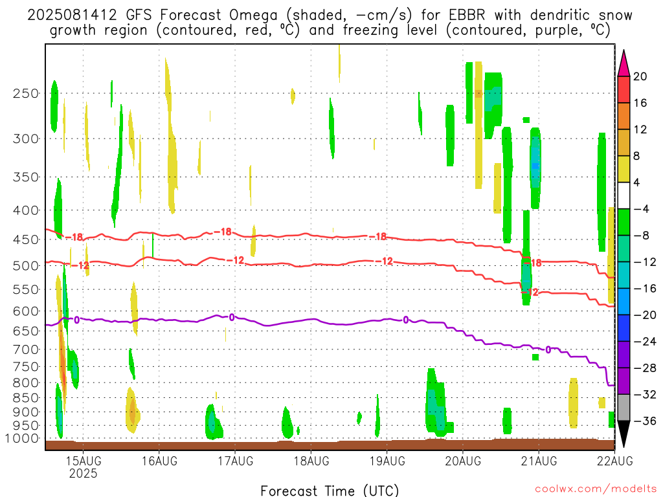Click the 500 pressure level label
The height and width of the screenshot is (497, 663).
(26, 266)
